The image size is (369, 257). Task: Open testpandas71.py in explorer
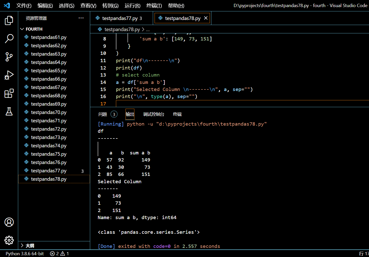tap(54, 121)
